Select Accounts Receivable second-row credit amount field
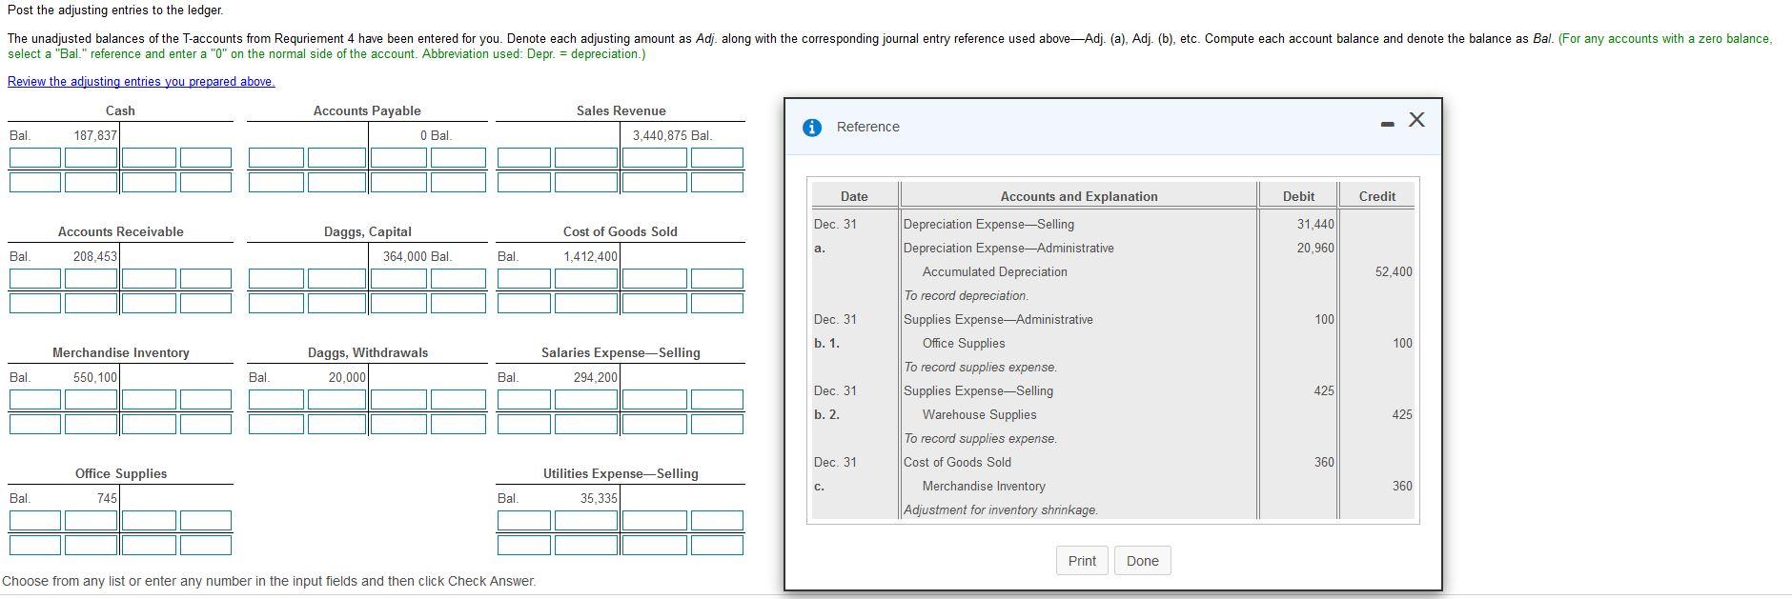This screenshot has width=1792, height=599. [x=149, y=303]
